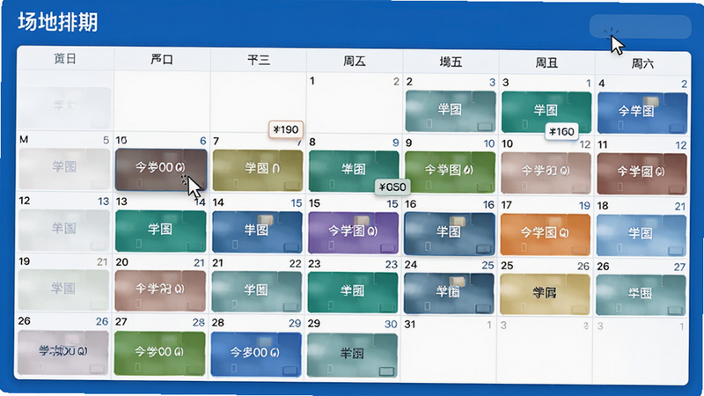Open the olive event card on day 7
Screen dimensions: 704x396
click(258, 170)
